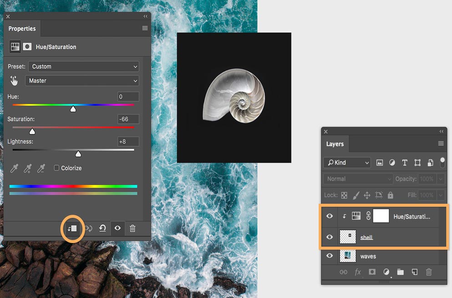
Task: Click the Hue/Saturation layer's adjustment thumbnail icon
Action: click(356, 216)
